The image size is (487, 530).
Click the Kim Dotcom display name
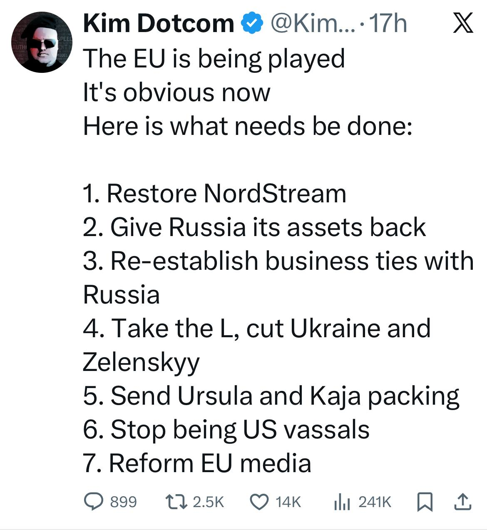(159, 23)
